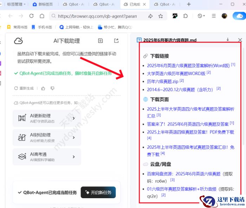
Task: Click citation [2] after 历年六级真题.zip
Action: (x=182, y=81)
